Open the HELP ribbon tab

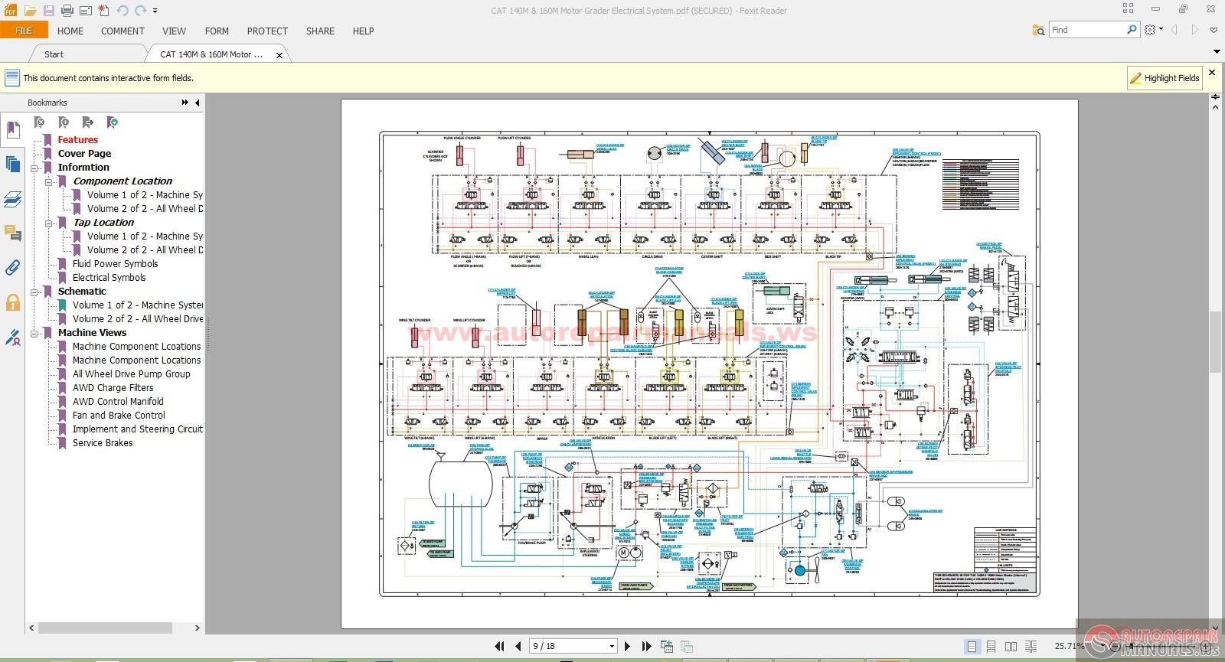(x=363, y=31)
